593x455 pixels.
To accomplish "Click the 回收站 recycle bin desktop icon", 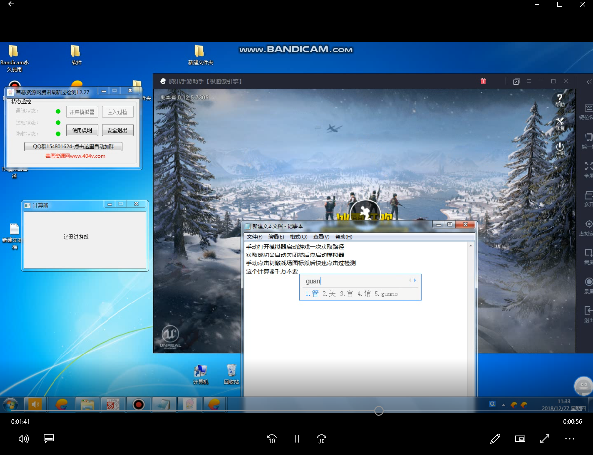I will click(231, 374).
